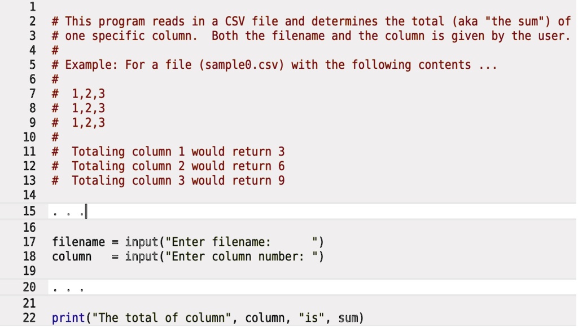The height and width of the screenshot is (332, 578).
Task: Click line number 20 in the gutter
Action: [29, 287]
